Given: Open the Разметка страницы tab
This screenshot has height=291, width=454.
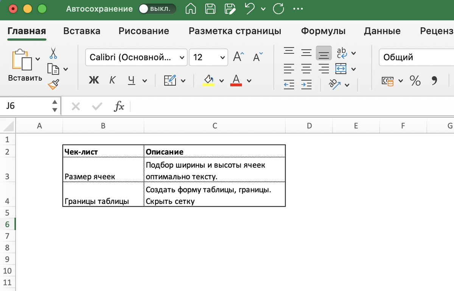Looking at the screenshot, I should tap(235, 31).
